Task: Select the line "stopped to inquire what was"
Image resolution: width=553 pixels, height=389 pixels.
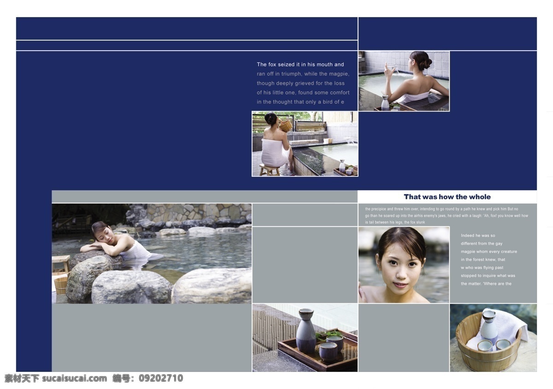Action: (x=488, y=276)
